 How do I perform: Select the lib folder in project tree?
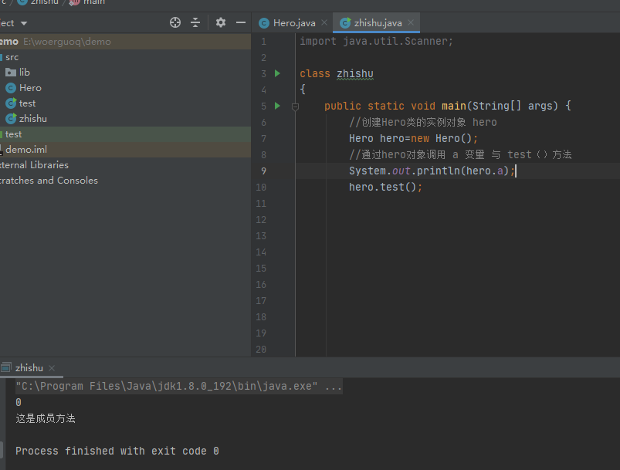coord(25,73)
